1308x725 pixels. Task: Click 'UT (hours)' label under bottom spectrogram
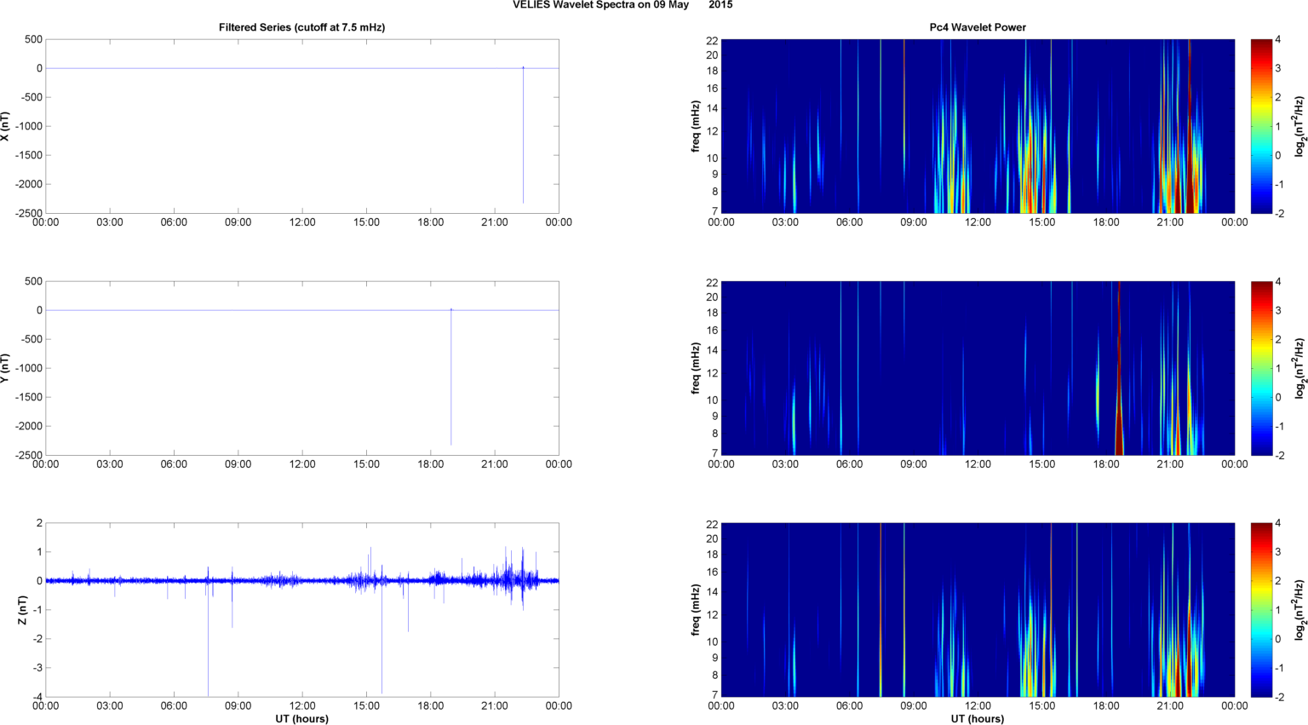pos(977,718)
